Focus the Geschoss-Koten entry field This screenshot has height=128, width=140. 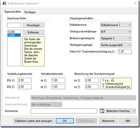tap(14, 25)
